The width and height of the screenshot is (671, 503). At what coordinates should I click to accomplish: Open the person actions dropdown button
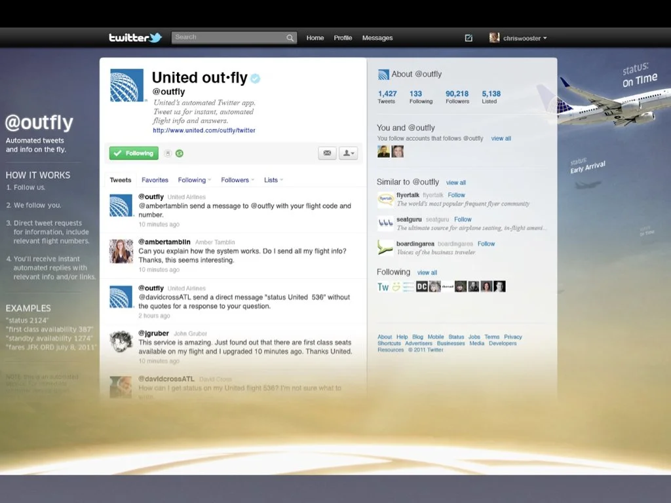click(x=349, y=153)
